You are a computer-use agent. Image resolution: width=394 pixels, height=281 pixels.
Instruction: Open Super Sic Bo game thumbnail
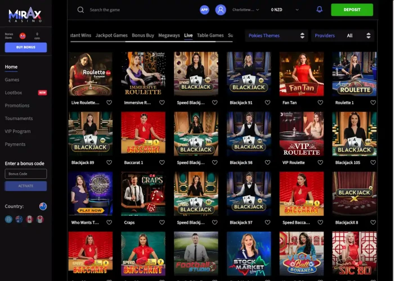[354, 253]
